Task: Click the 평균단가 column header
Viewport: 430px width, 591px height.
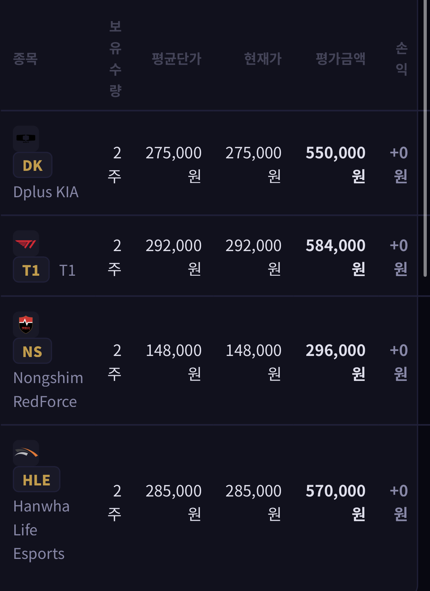Action: coord(176,58)
